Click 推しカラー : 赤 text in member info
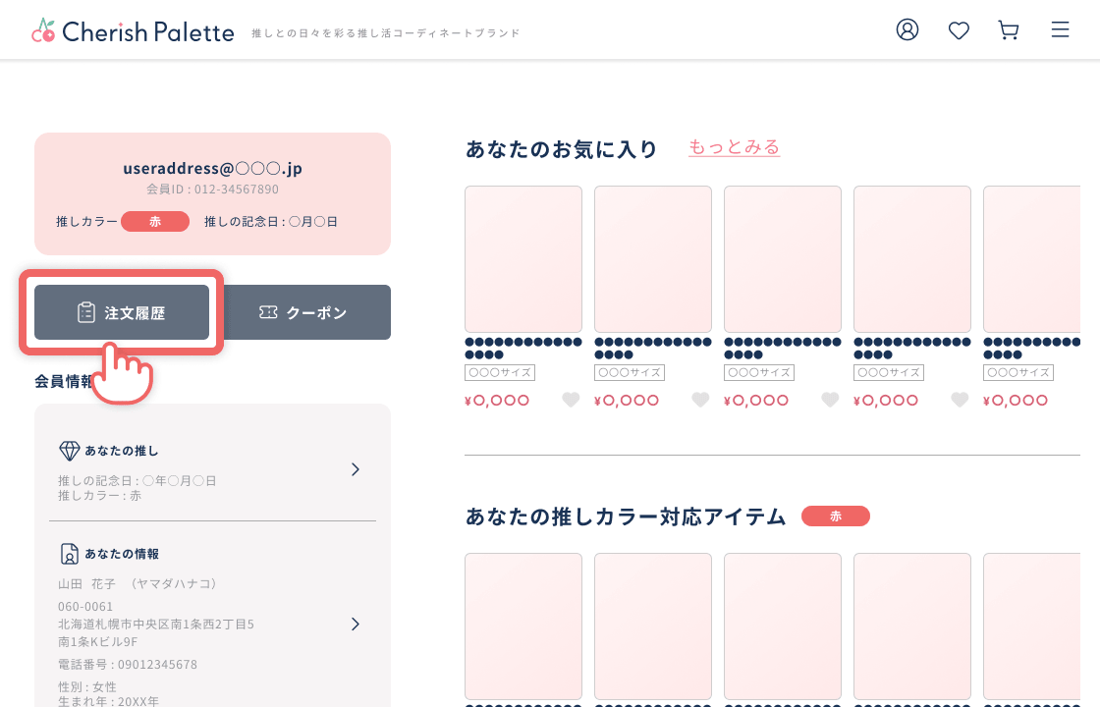This screenshot has height=707, width=1100. point(99,496)
